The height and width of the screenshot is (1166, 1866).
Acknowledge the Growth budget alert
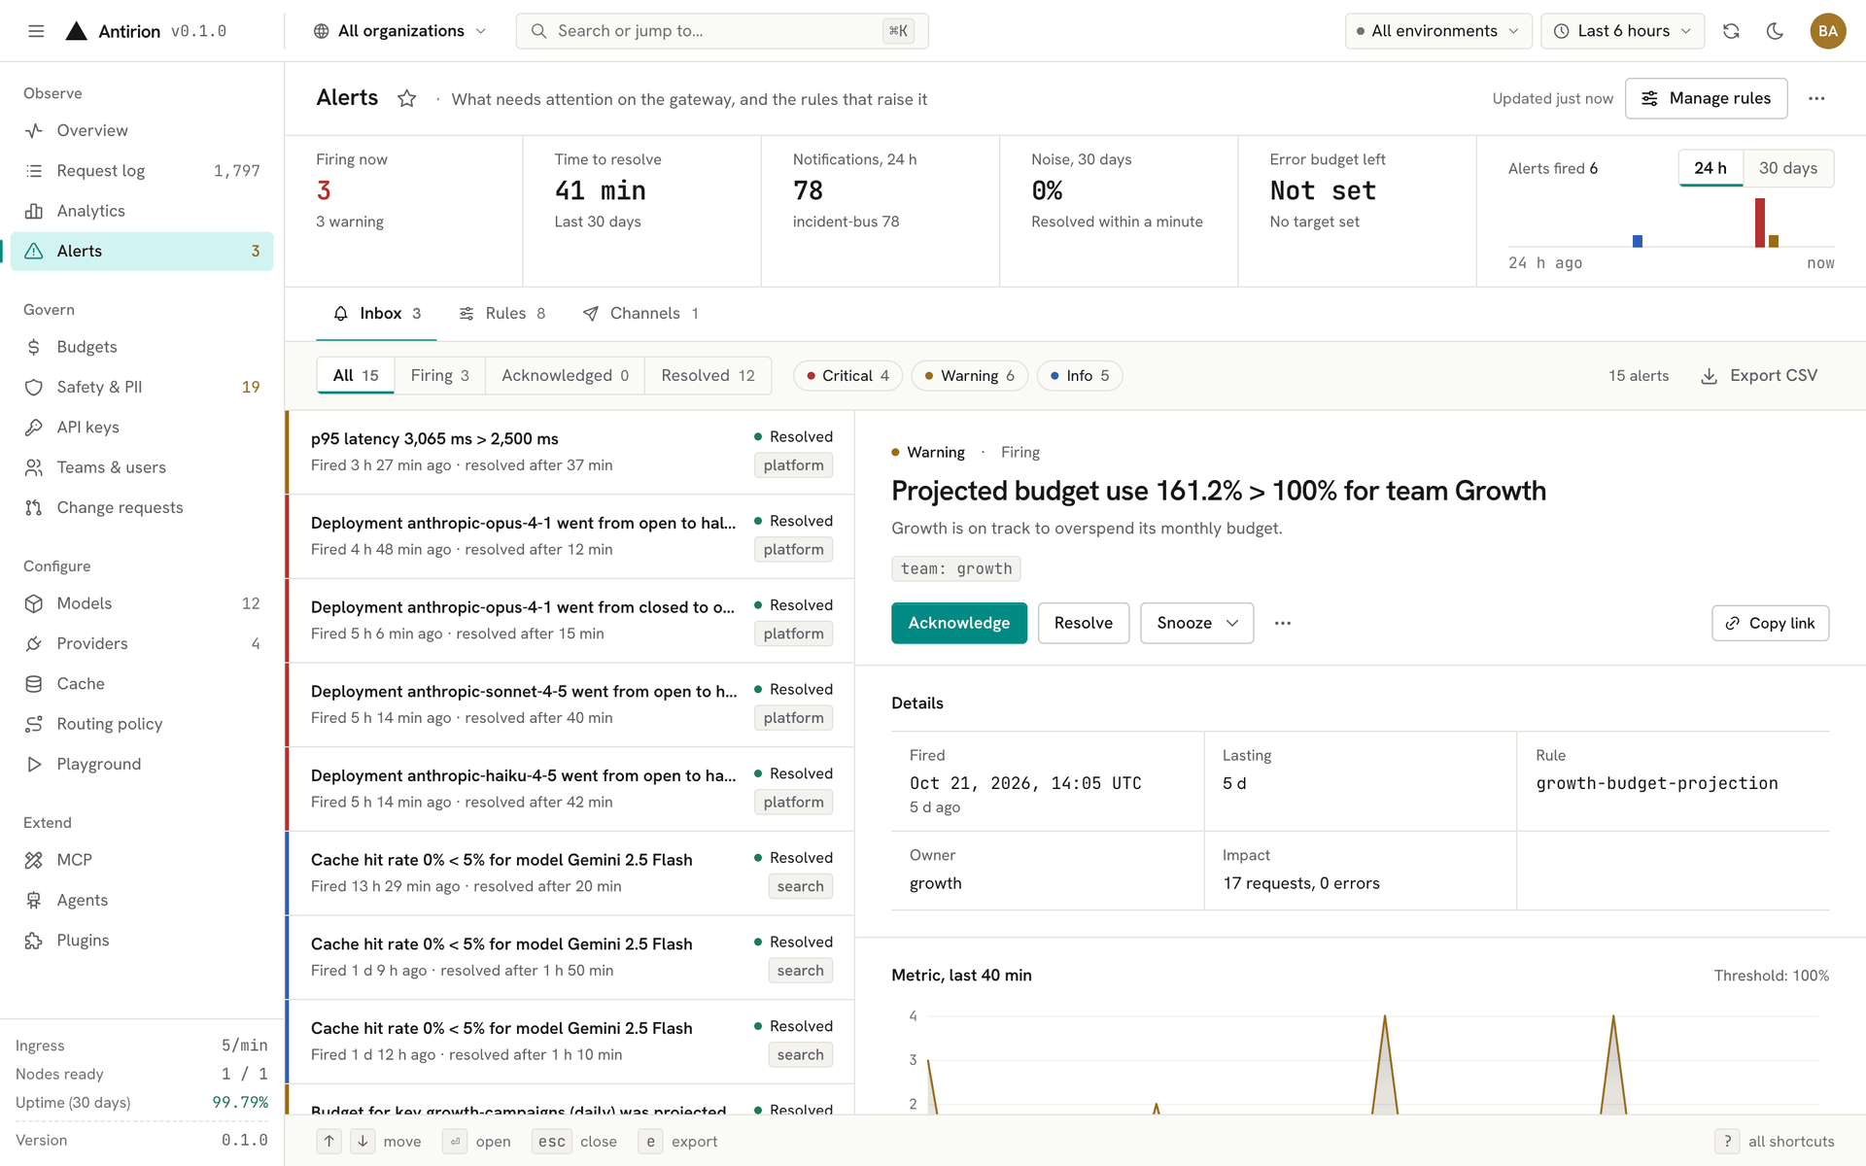tap(959, 623)
